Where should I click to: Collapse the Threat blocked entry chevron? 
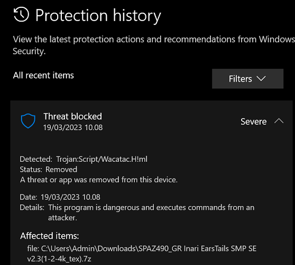279,121
